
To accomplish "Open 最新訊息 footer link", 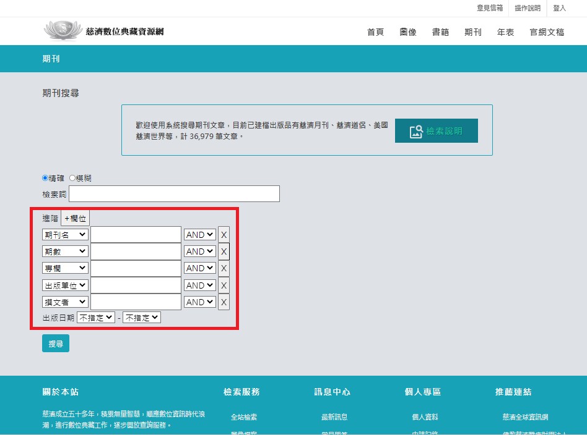I will tap(335, 417).
